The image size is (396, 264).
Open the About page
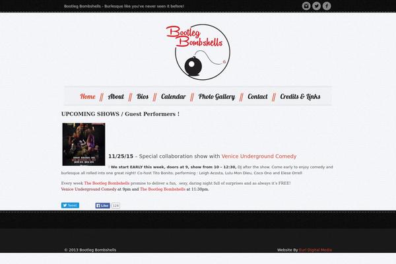click(116, 96)
